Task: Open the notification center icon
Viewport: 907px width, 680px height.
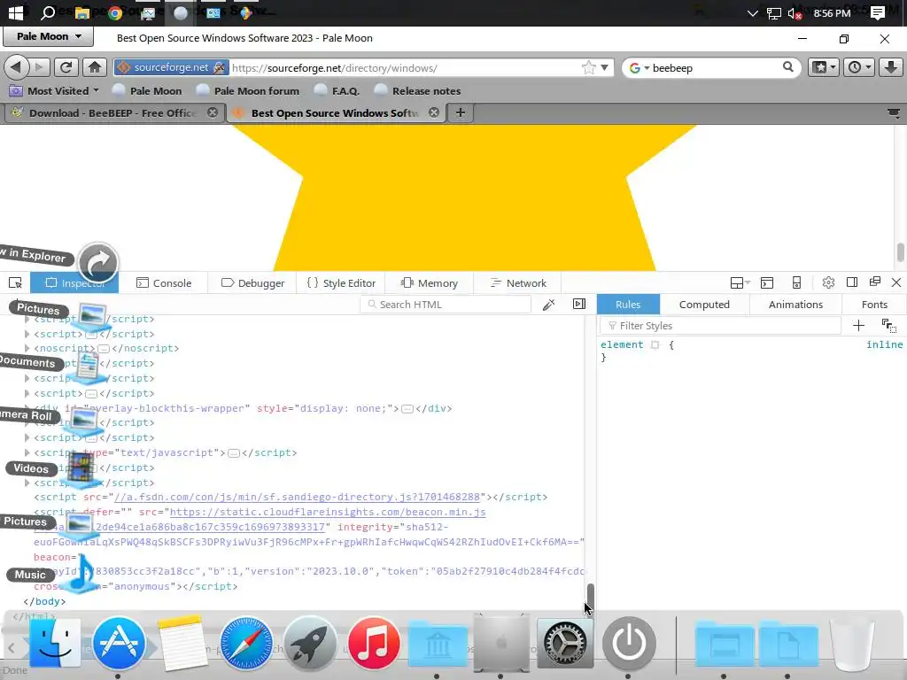Action: 878,12
